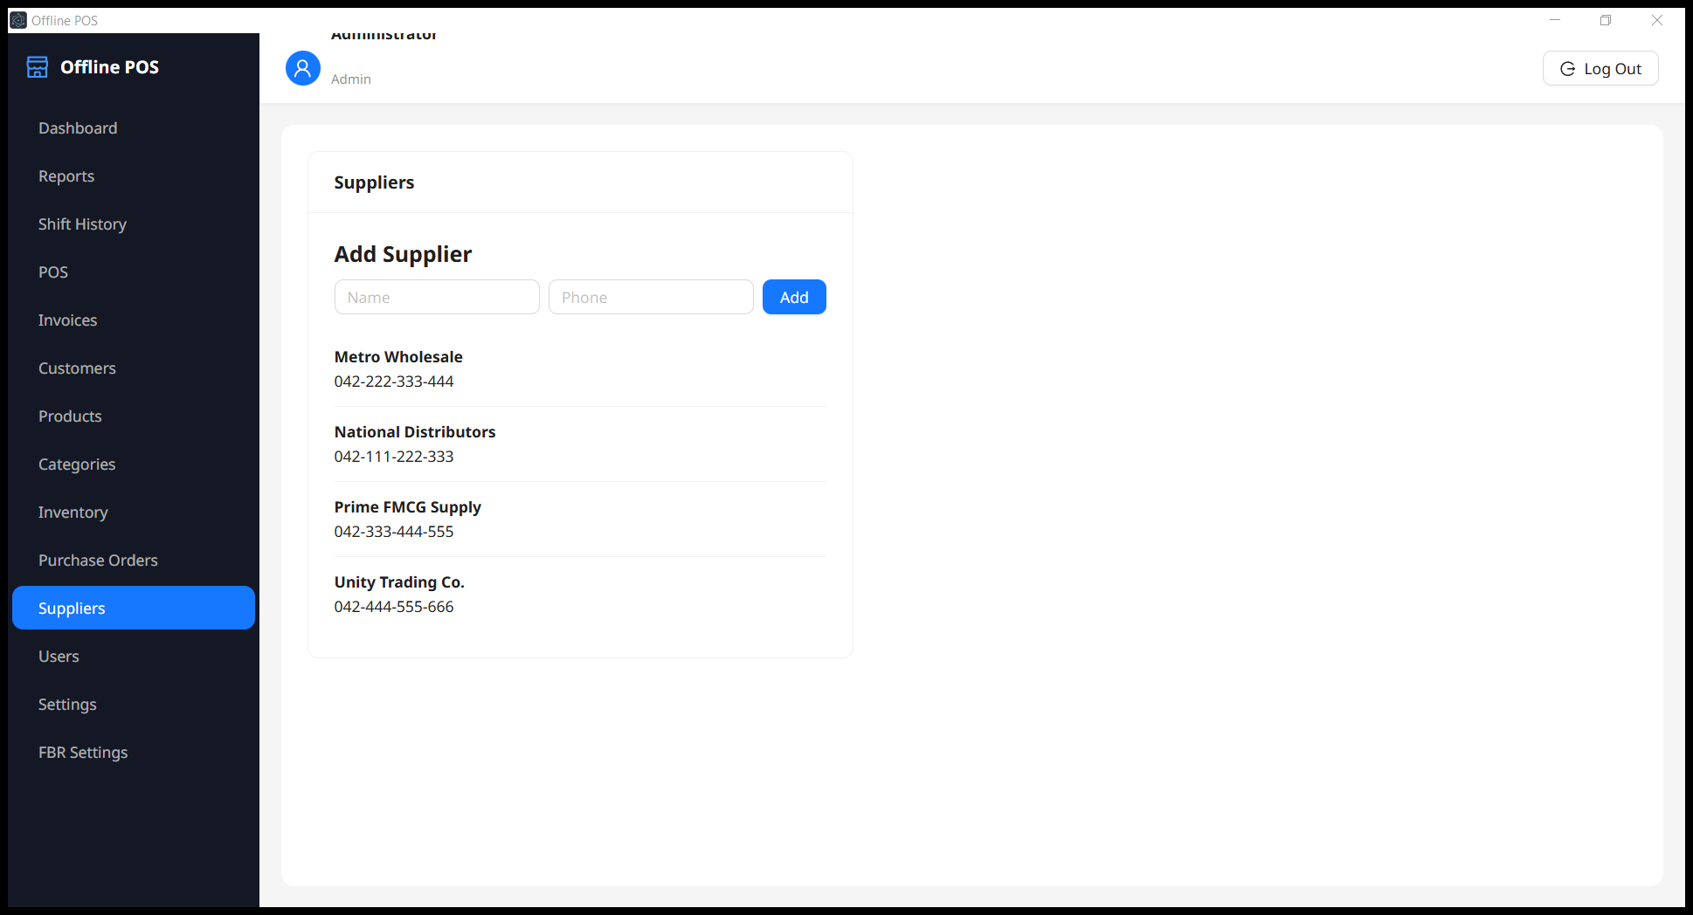Go to FBR Settings
This screenshot has width=1693, height=915.
tap(134, 753)
